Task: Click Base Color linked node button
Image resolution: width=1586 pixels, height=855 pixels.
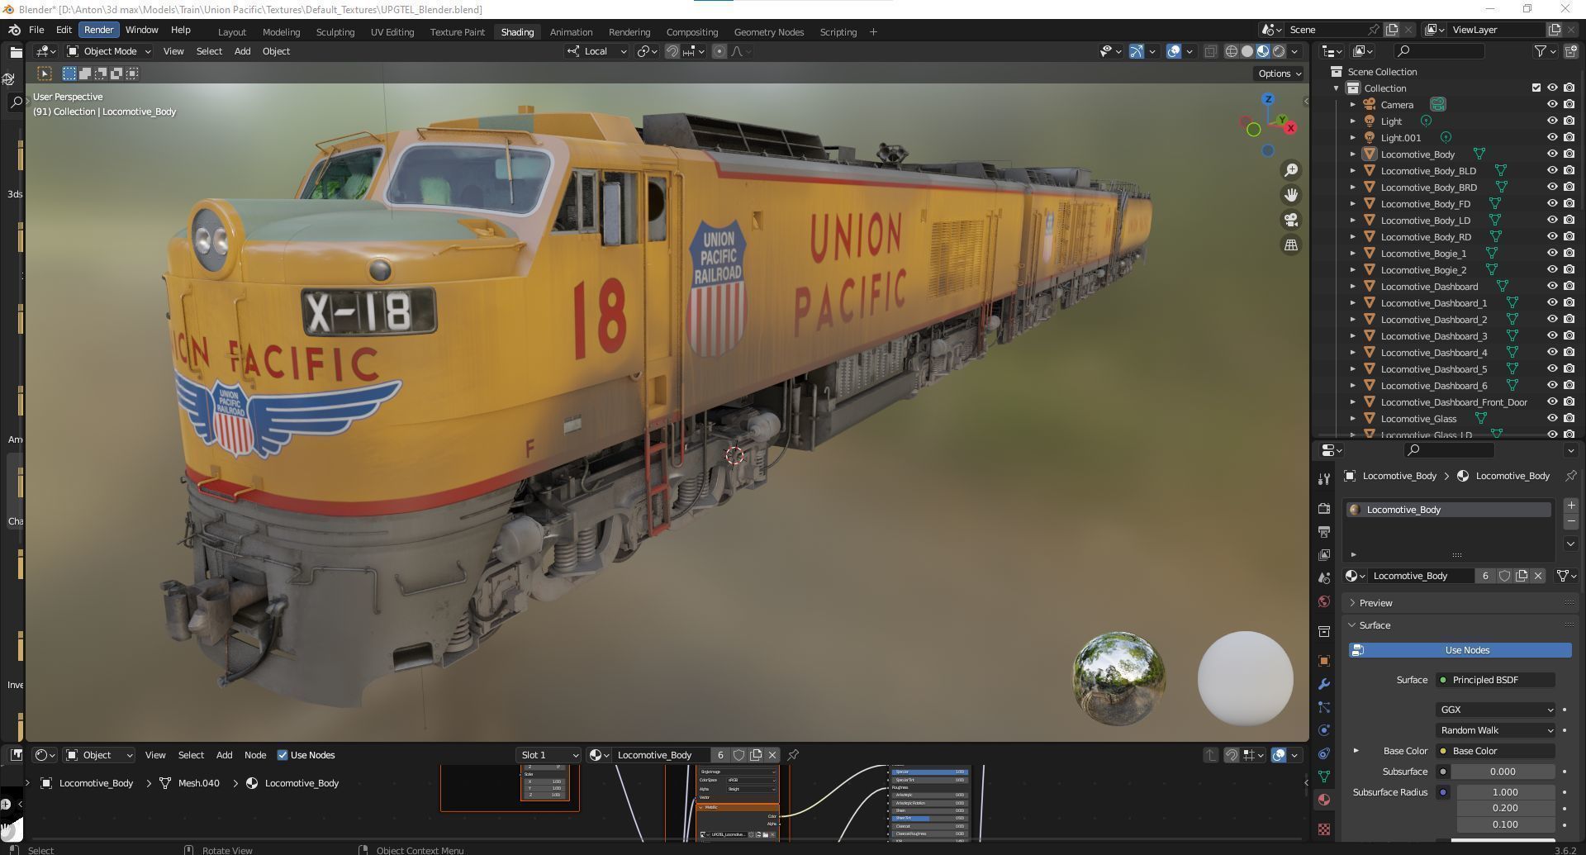Action: (x=1495, y=751)
